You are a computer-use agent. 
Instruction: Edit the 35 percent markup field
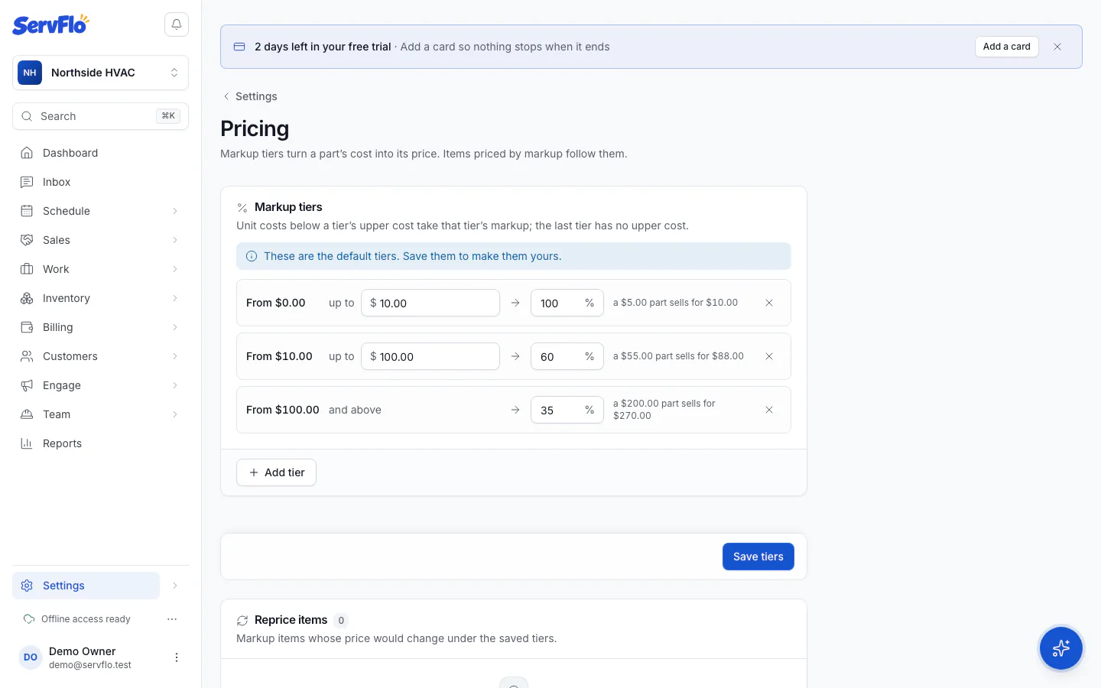pos(567,410)
